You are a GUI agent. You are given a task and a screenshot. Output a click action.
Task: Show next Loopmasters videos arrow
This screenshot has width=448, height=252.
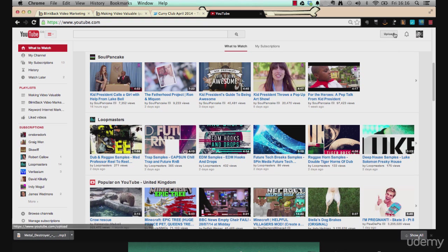[x=416, y=143]
